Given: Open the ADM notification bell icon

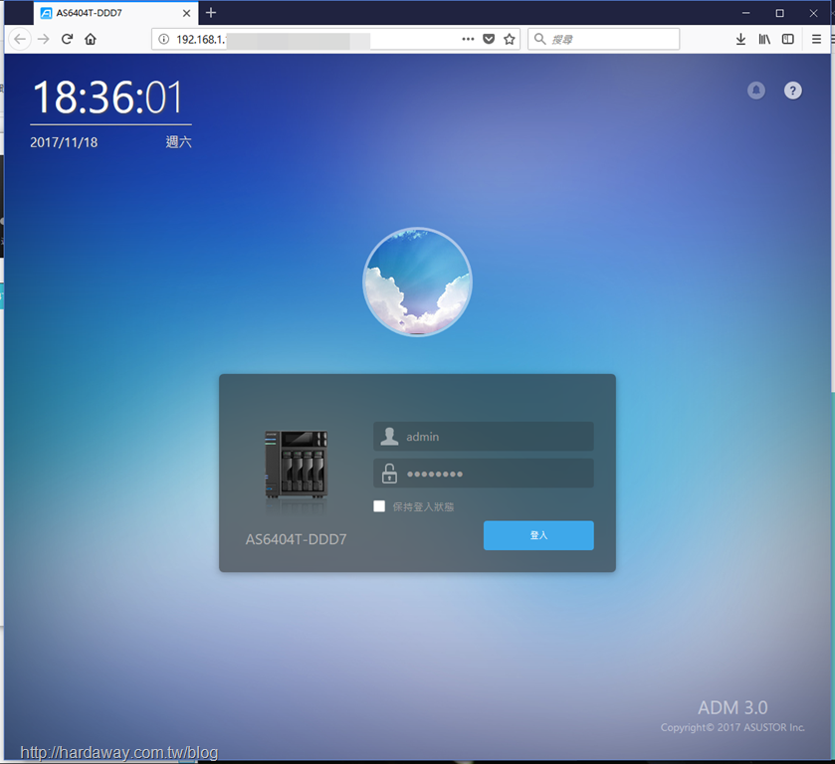Looking at the screenshot, I should pos(756,91).
